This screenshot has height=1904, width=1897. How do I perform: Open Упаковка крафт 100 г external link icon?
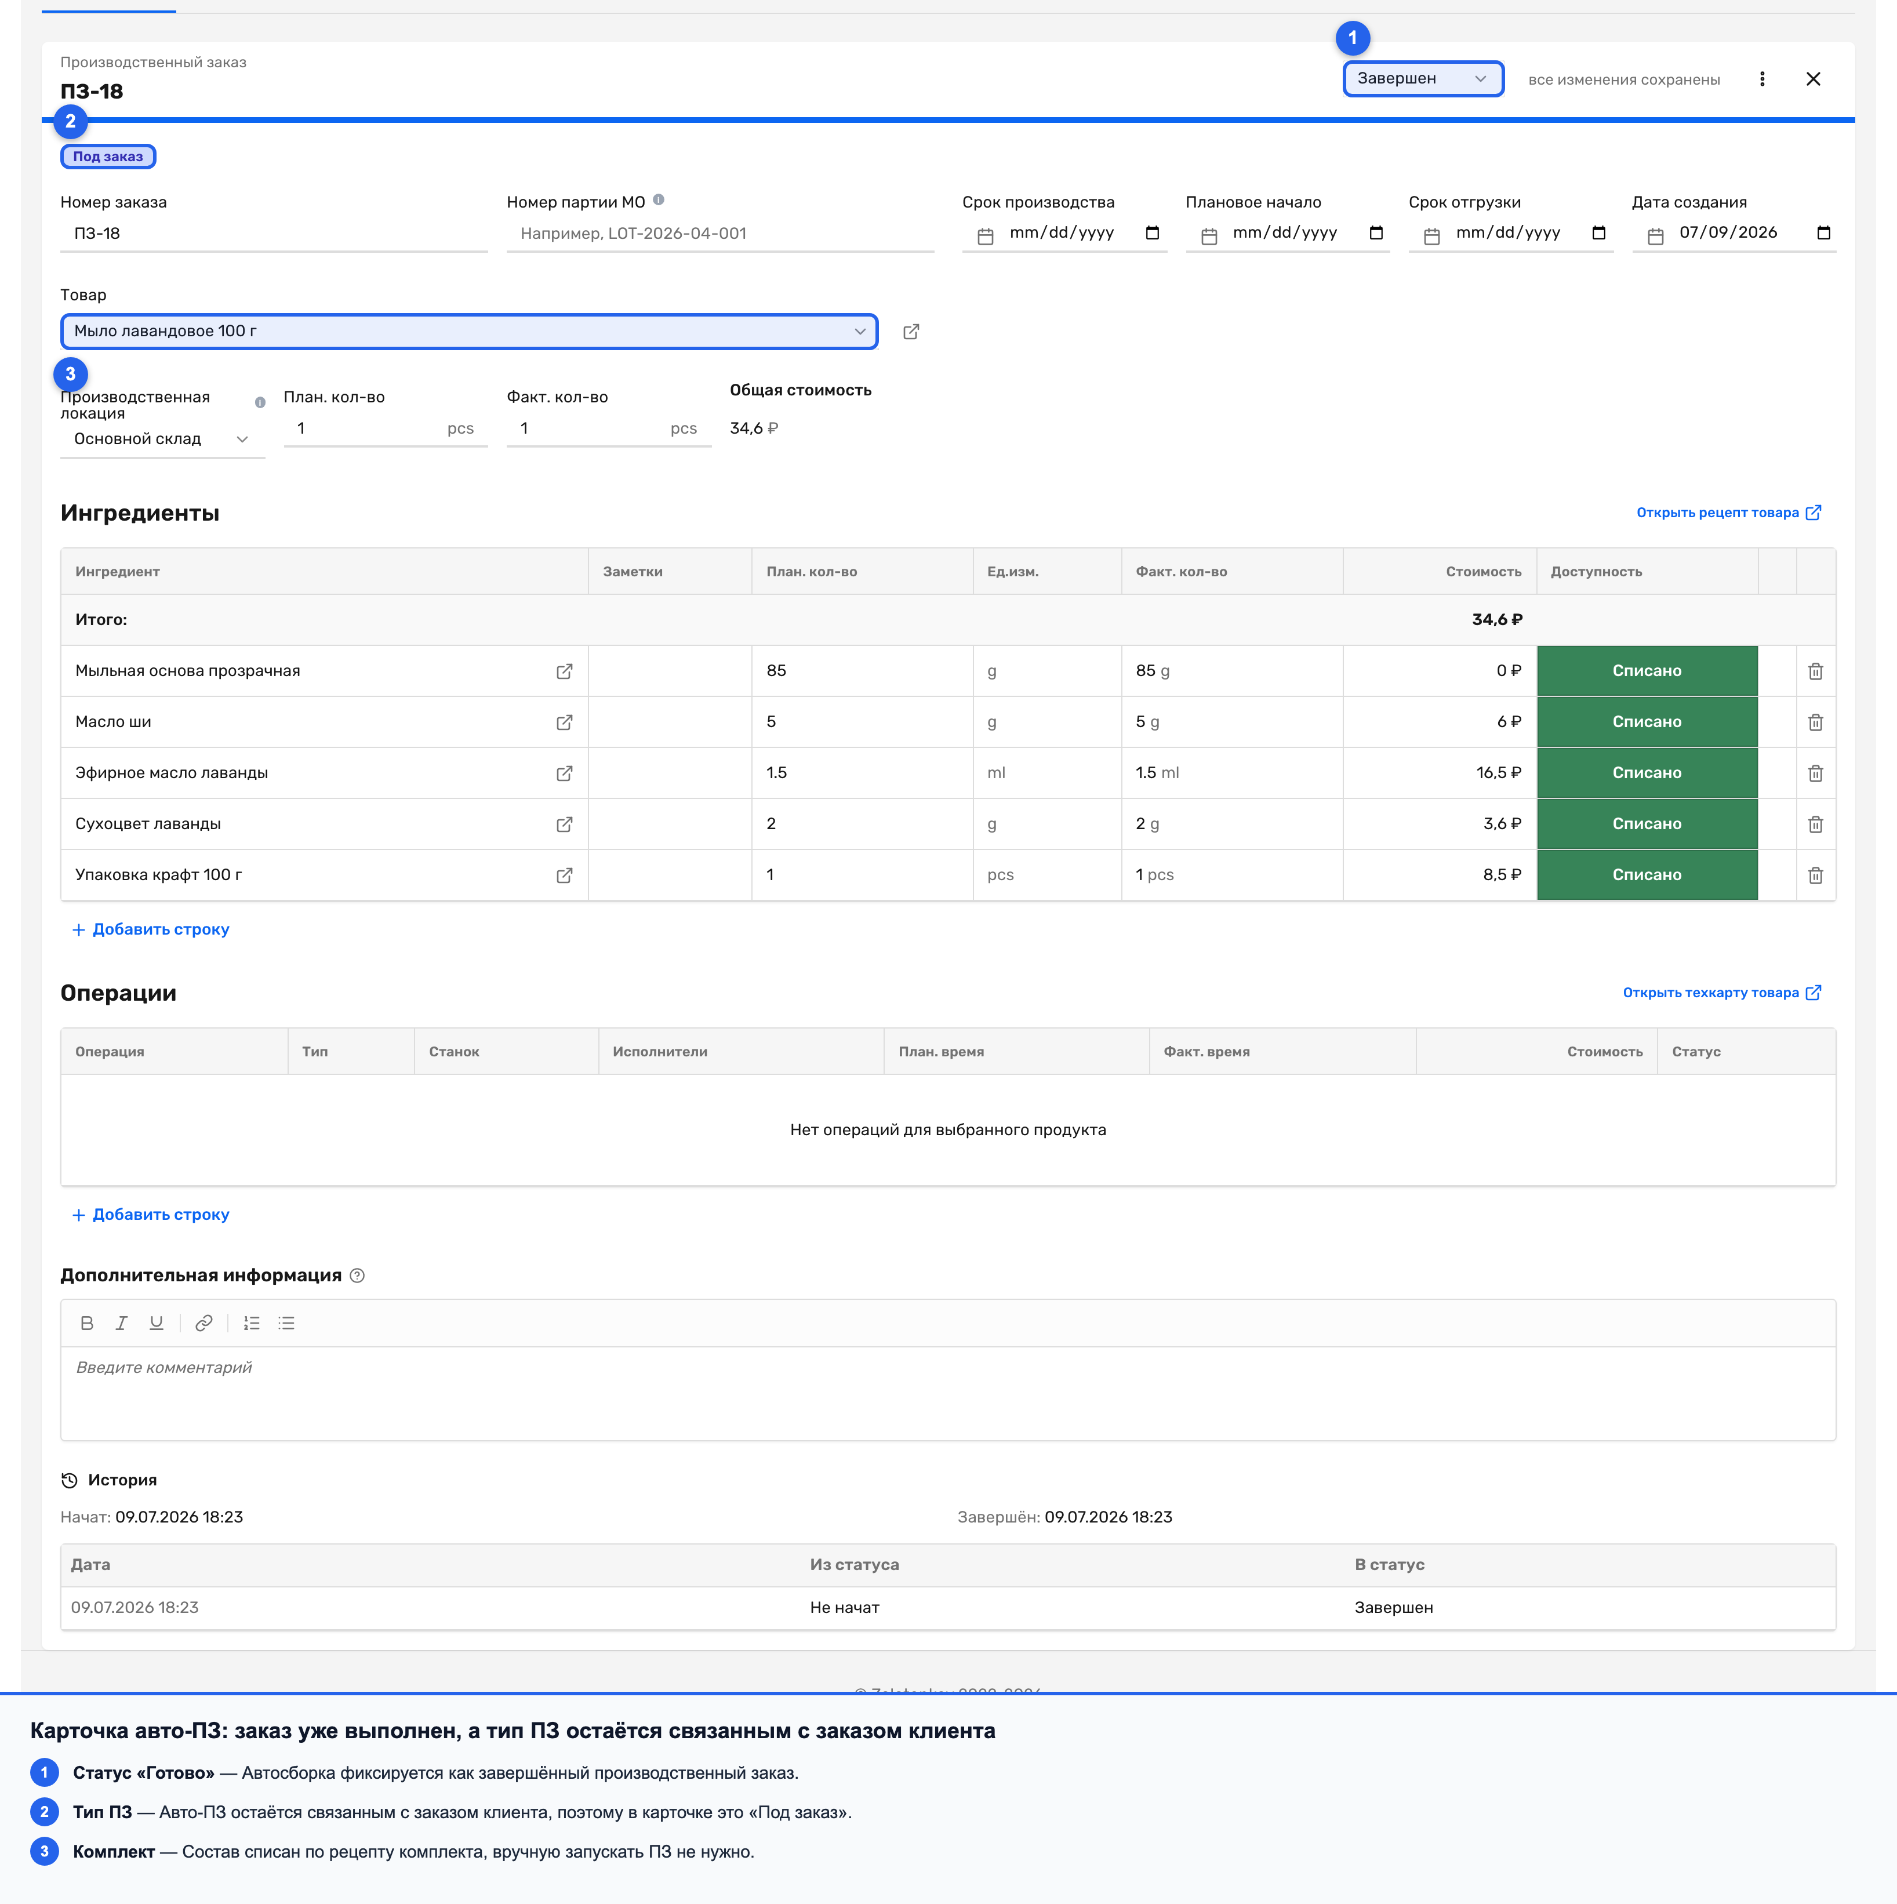565,875
